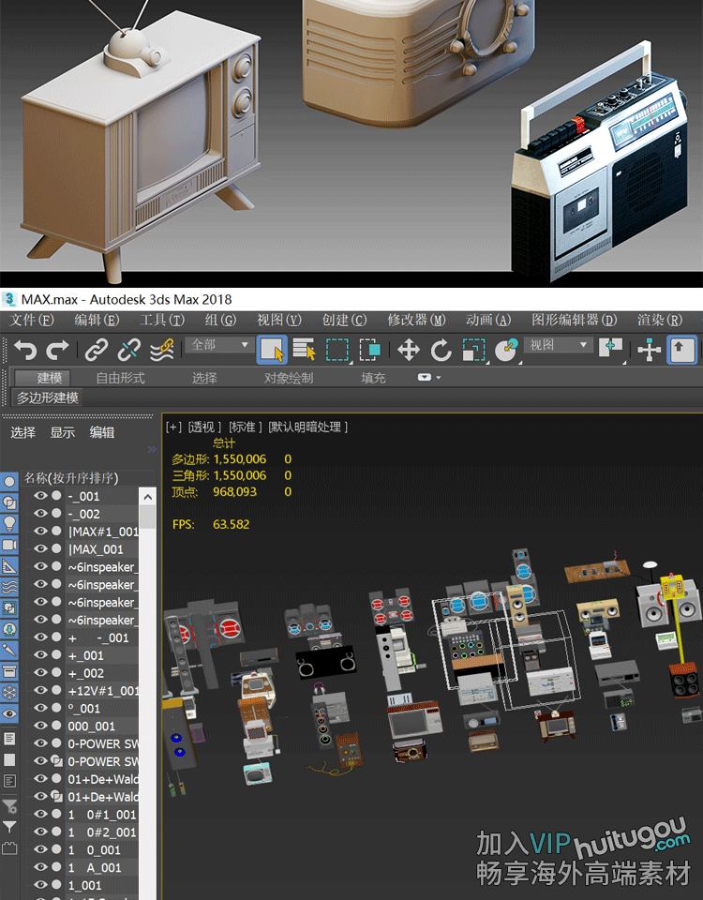The width and height of the screenshot is (703, 900).
Task: Switch to the 自由形式 ribbon tab
Action: 120,378
